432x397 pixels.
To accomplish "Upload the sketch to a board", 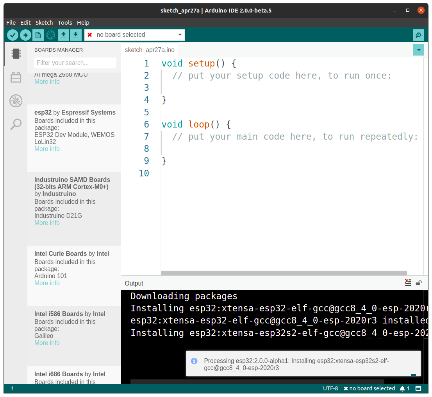I will [25, 35].
